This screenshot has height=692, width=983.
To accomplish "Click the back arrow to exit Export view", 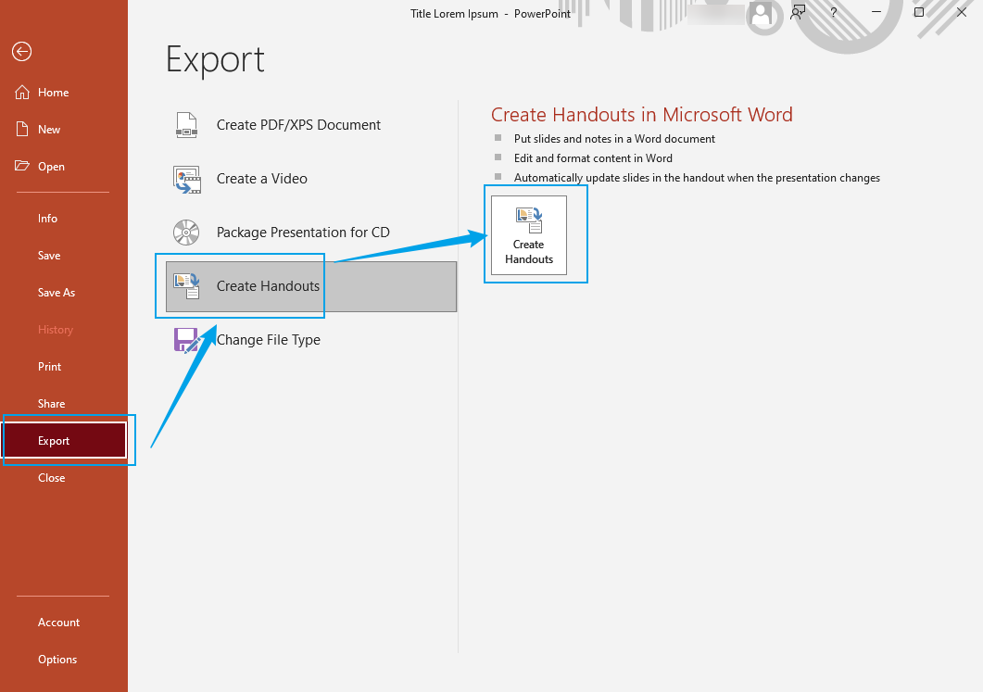I will pyautogui.click(x=21, y=52).
